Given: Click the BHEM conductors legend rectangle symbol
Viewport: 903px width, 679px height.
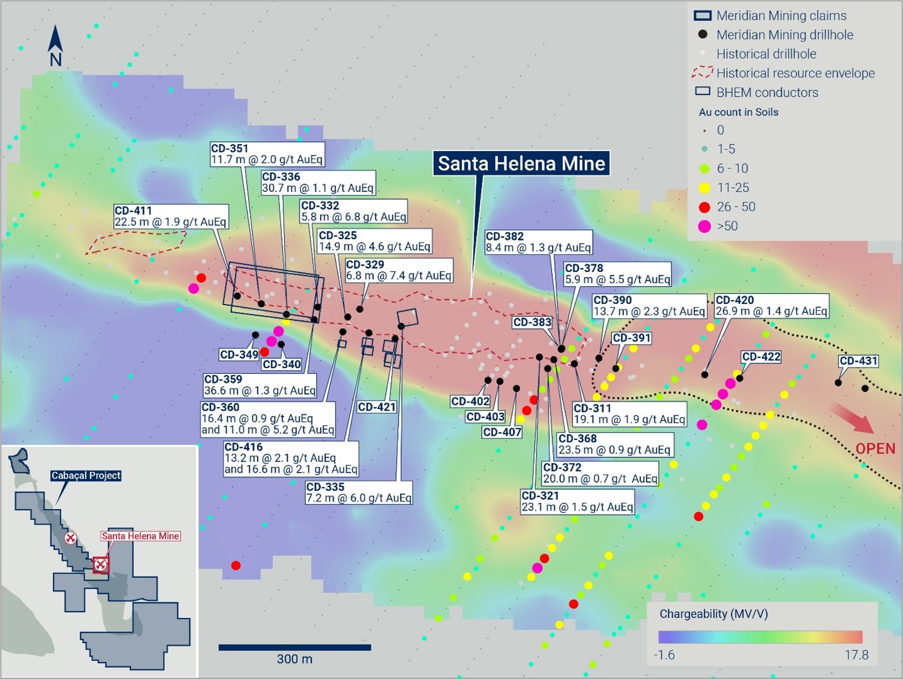Looking at the screenshot, I should (702, 92).
